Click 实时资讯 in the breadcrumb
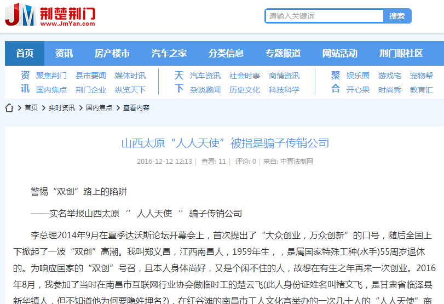This screenshot has height=304, width=444. click(62, 108)
